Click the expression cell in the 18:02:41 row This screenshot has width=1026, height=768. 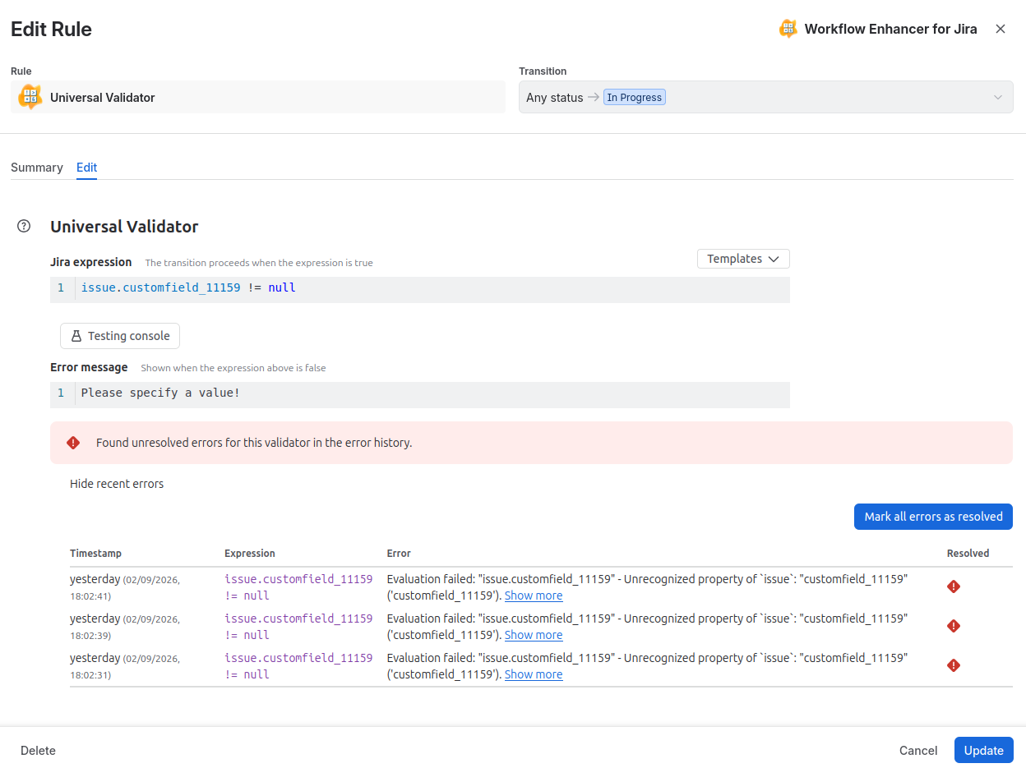(x=298, y=587)
